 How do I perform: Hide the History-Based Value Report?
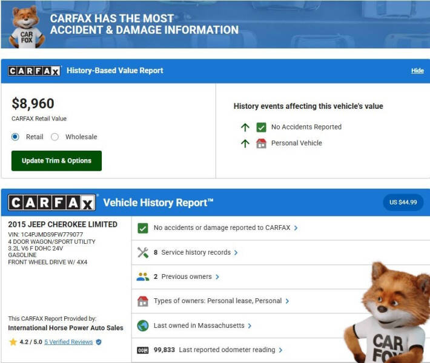pos(417,71)
